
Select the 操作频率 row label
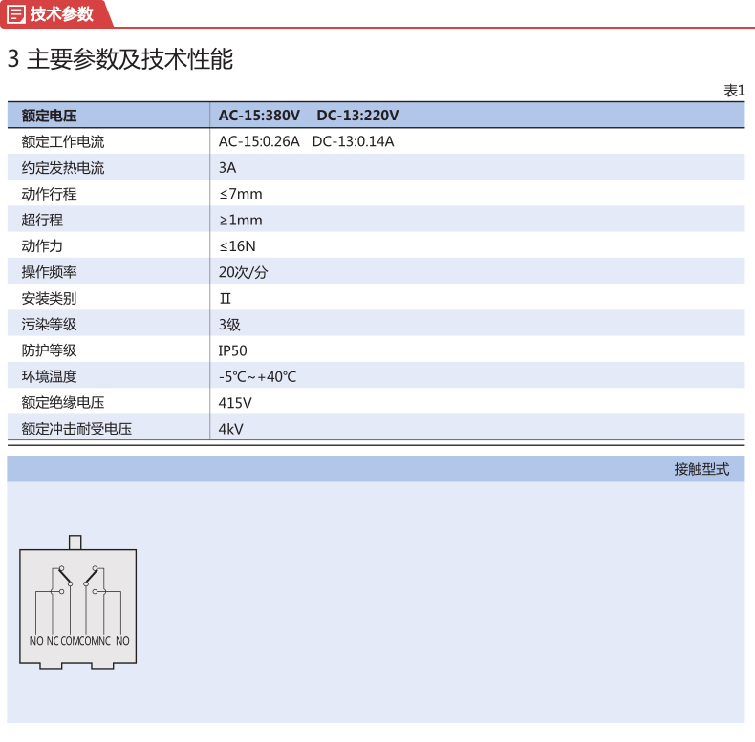(49, 272)
